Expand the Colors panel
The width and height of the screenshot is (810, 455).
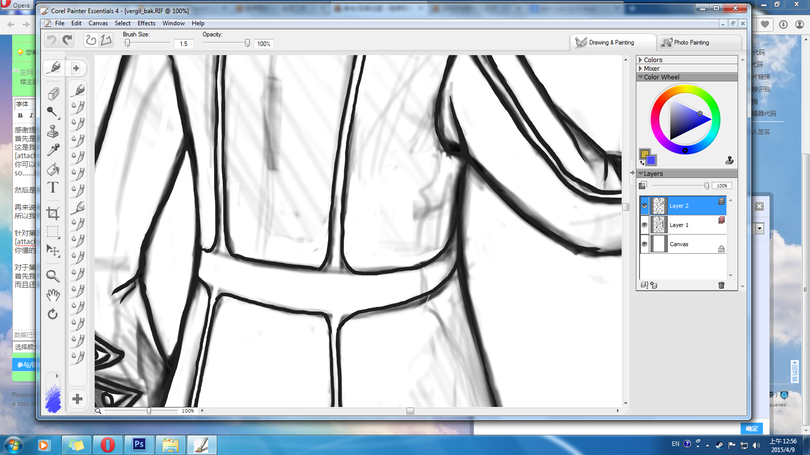(x=640, y=60)
